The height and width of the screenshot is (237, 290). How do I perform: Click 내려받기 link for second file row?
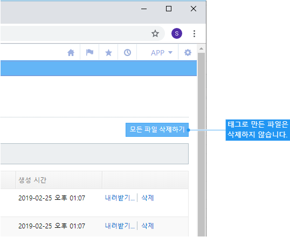coord(120,226)
